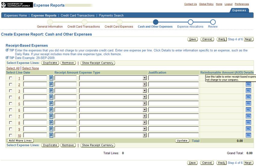Tick the select checkbox for line 6

[11, 110]
